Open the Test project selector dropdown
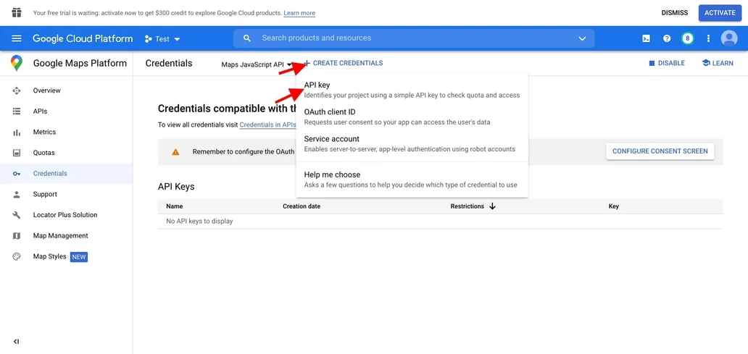This screenshot has width=748, height=354. pos(162,39)
